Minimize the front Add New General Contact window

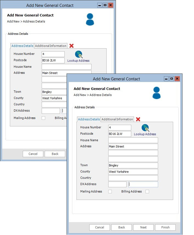coord(166,79)
